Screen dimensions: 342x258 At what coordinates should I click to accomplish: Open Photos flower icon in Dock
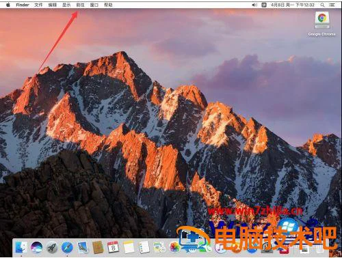click(175, 247)
